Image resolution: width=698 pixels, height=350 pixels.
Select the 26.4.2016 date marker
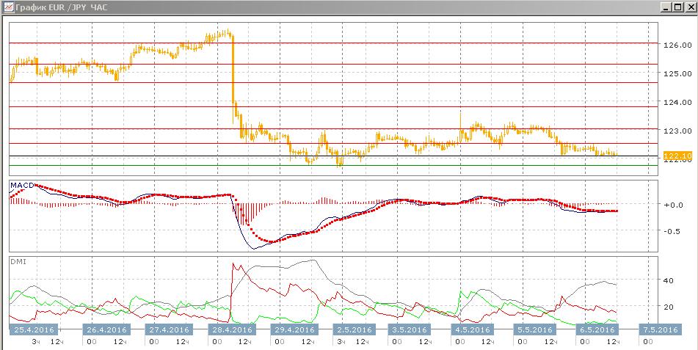point(106,330)
